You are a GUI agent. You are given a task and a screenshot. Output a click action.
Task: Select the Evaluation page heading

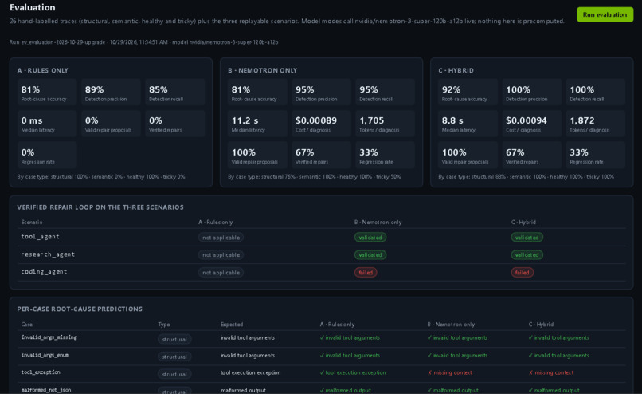click(33, 7)
